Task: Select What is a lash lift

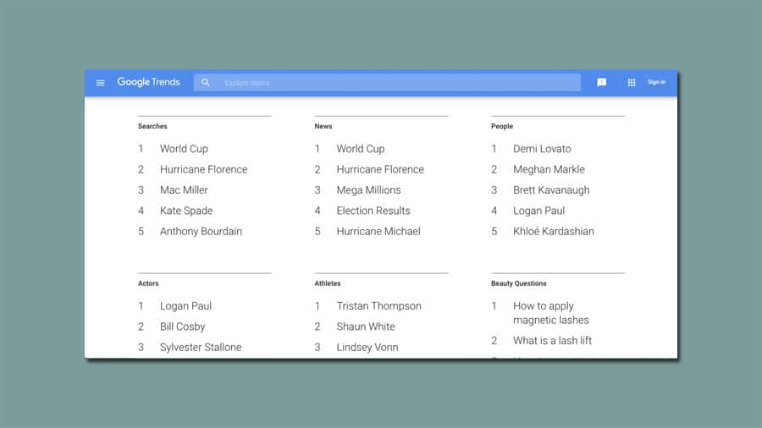Action: [552, 341]
